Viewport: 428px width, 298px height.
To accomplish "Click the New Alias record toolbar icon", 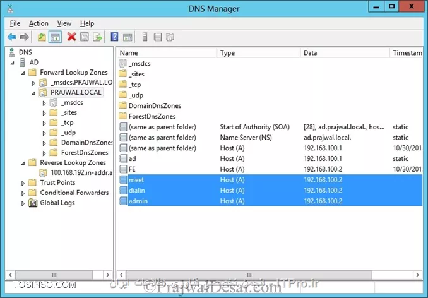I will click(158, 37).
